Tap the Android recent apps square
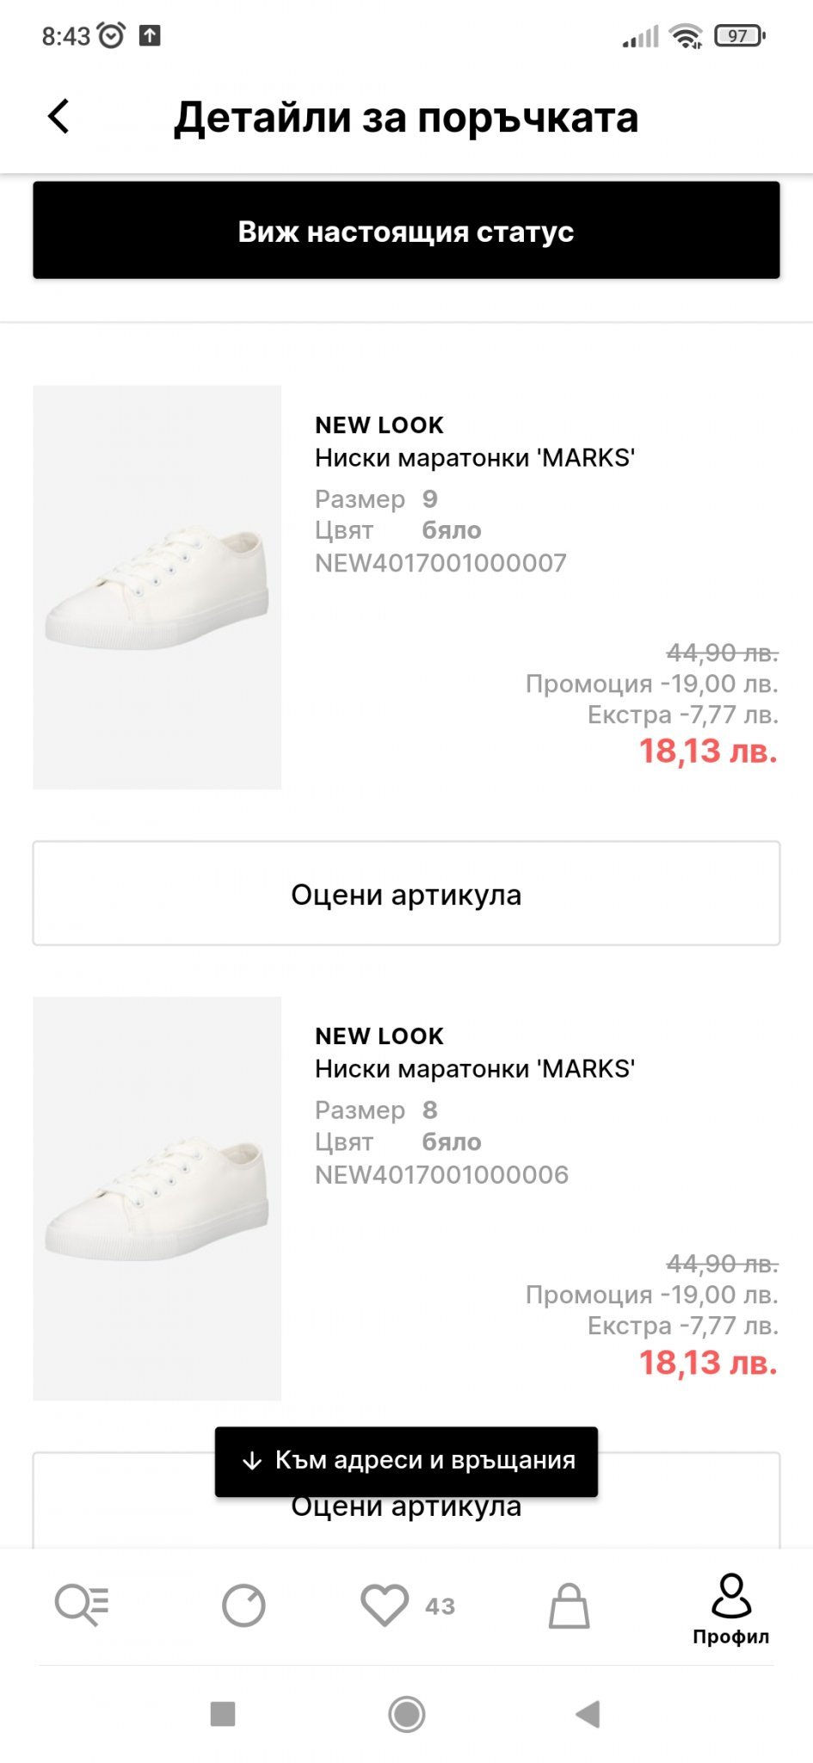Image resolution: width=813 pixels, height=1763 pixels. click(223, 1713)
